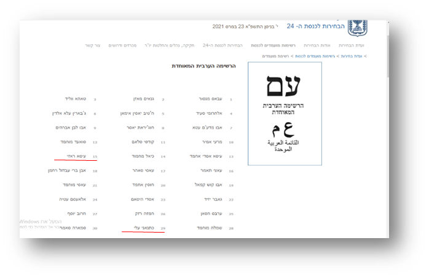
Task: Select underlined candidate 15 עיסא ראזי
Action: (77, 156)
